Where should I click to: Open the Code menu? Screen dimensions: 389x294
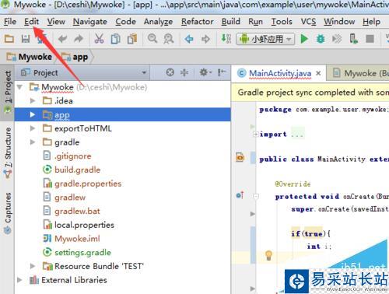click(x=125, y=22)
